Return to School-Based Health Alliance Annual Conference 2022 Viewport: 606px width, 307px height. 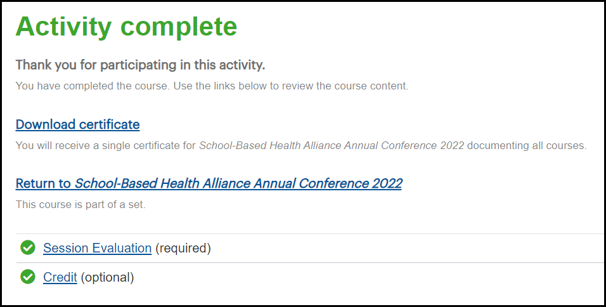(209, 183)
